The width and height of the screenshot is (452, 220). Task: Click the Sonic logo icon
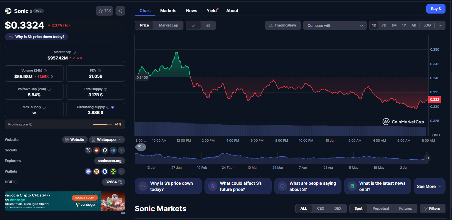pos(8,11)
